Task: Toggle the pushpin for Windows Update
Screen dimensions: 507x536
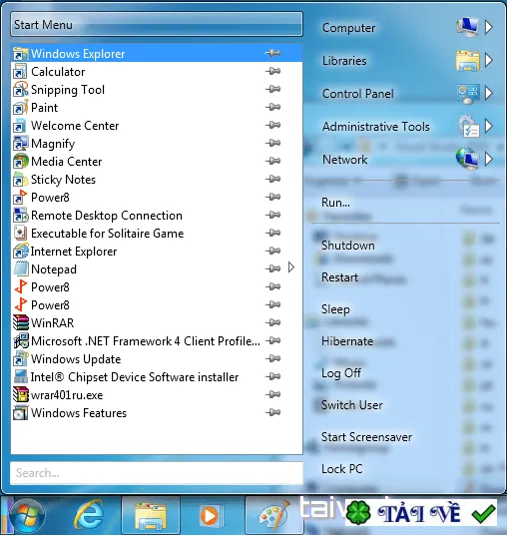Action: click(272, 358)
